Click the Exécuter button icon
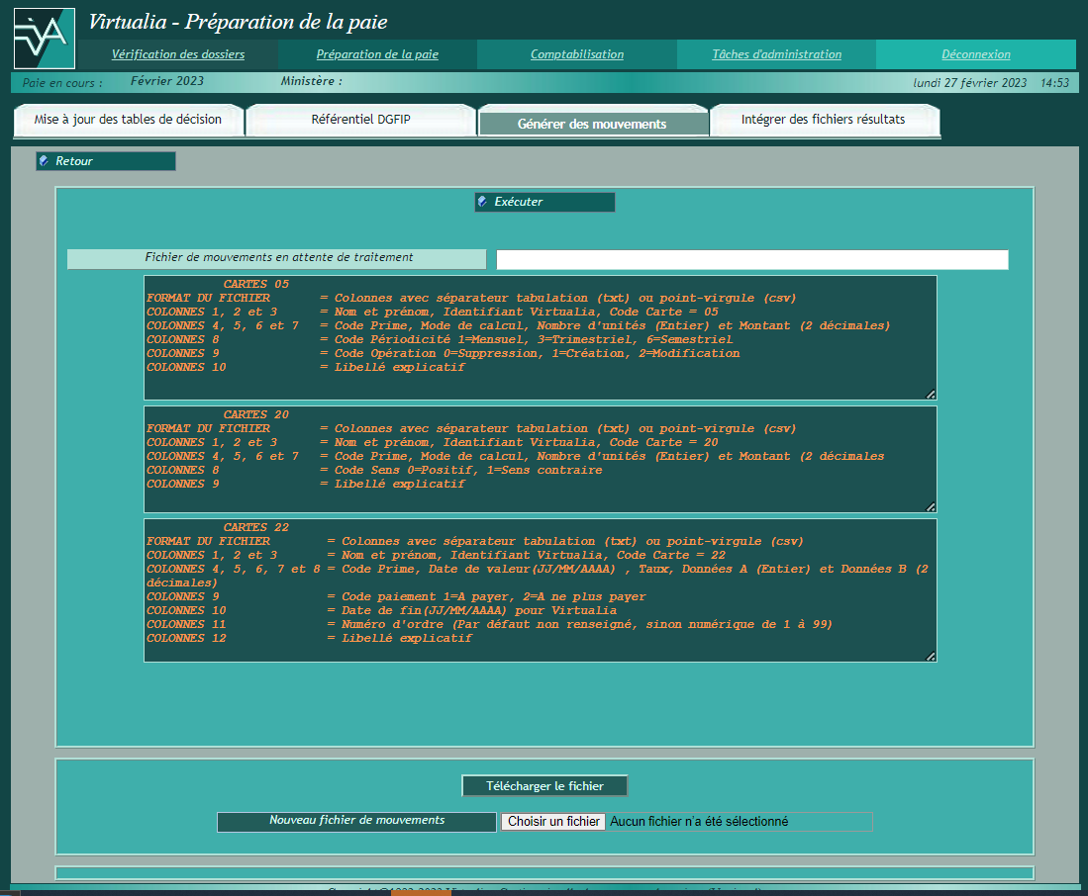 (482, 202)
